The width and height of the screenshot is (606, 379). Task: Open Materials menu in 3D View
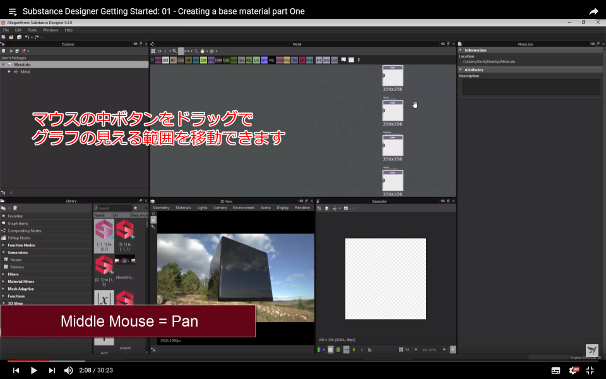(x=183, y=208)
